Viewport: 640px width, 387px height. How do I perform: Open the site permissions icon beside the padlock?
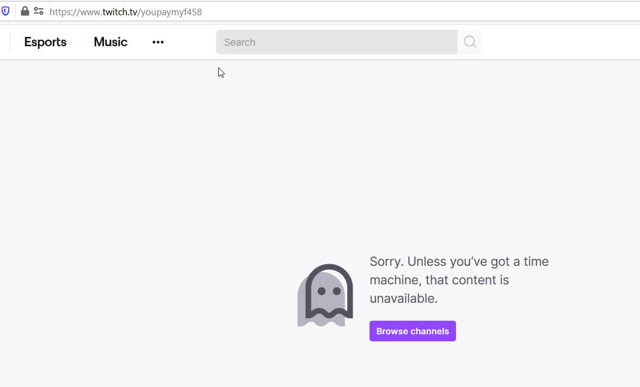point(38,11)
